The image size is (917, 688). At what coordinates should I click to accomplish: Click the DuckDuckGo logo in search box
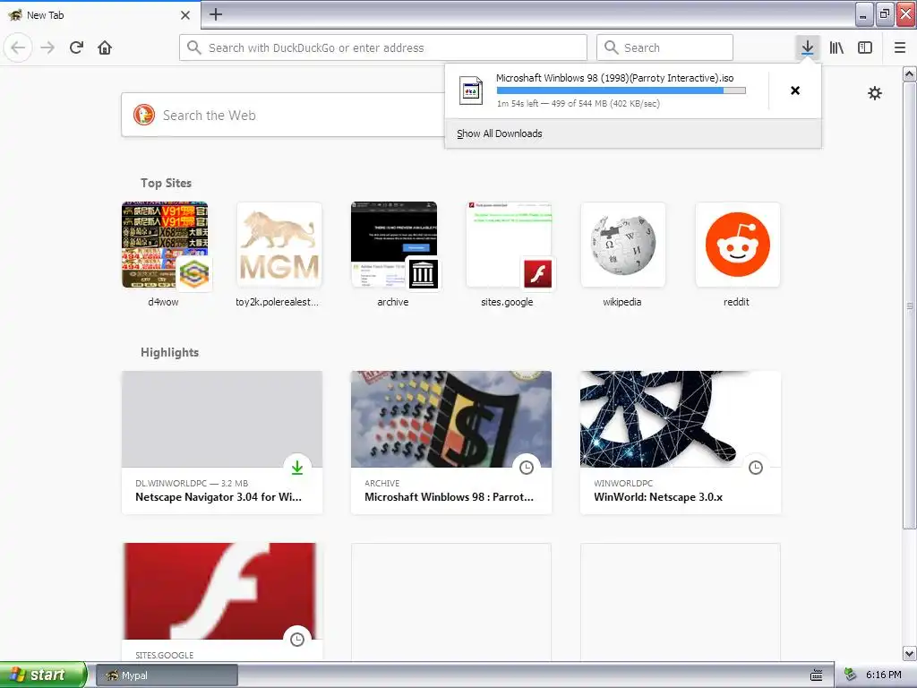pos(144,115)
